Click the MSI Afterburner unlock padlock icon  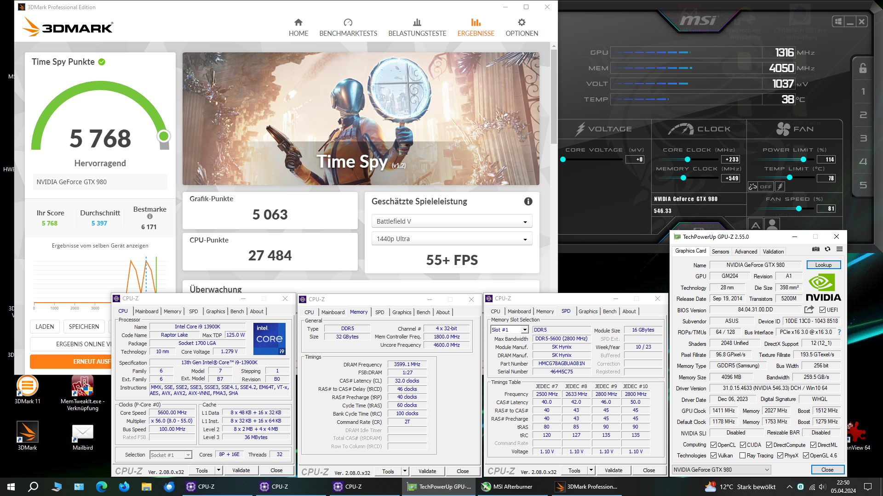point(863,68)
